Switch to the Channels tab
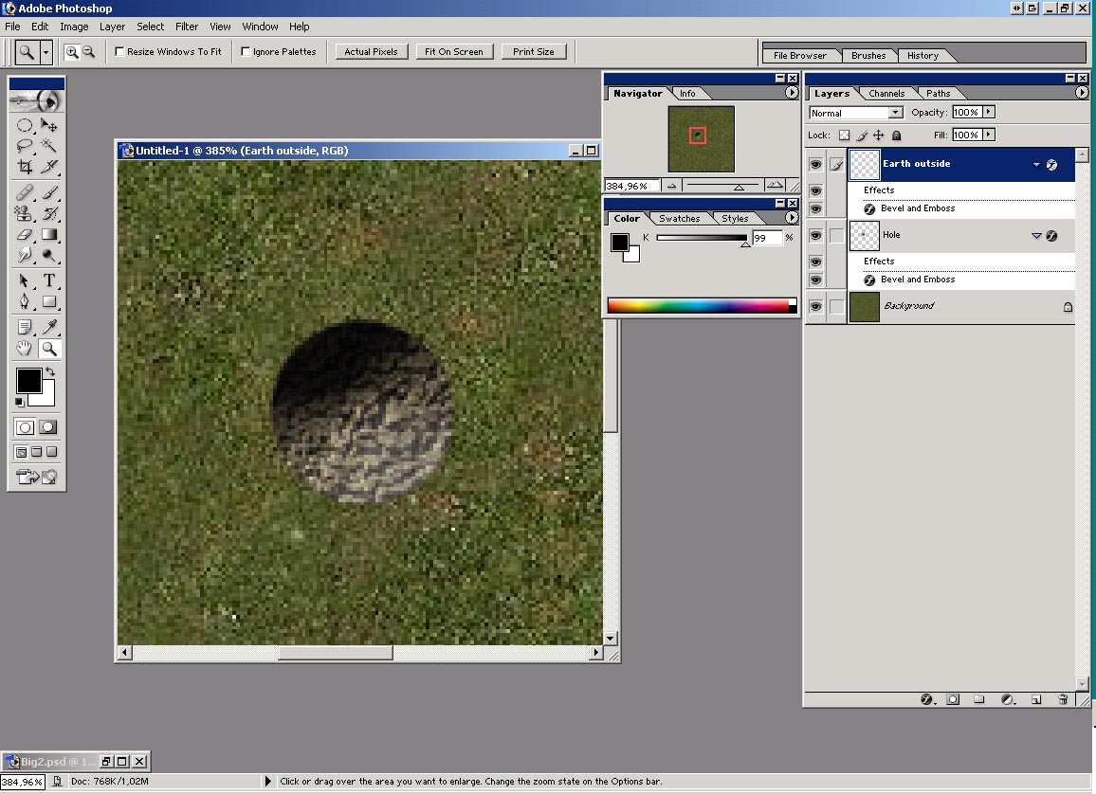The image size is (1096, 794). (x=886, y=93)
